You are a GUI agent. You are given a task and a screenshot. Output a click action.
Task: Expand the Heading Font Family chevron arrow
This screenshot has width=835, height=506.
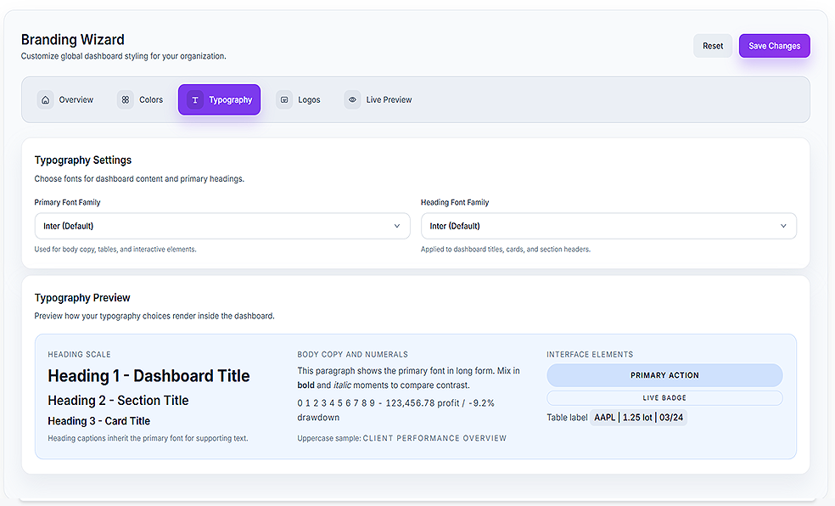[783, 226]
